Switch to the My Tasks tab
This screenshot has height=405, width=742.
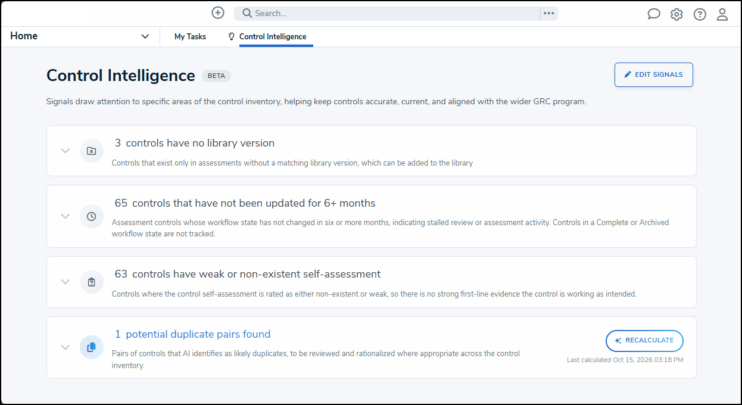[x=190, y=36]
